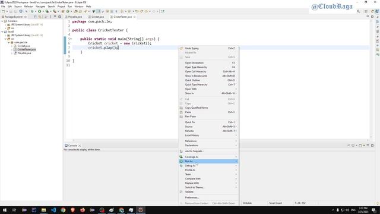
Task: Click the New Java Class green icon in the toolbar
Action: tap(68, 11)
